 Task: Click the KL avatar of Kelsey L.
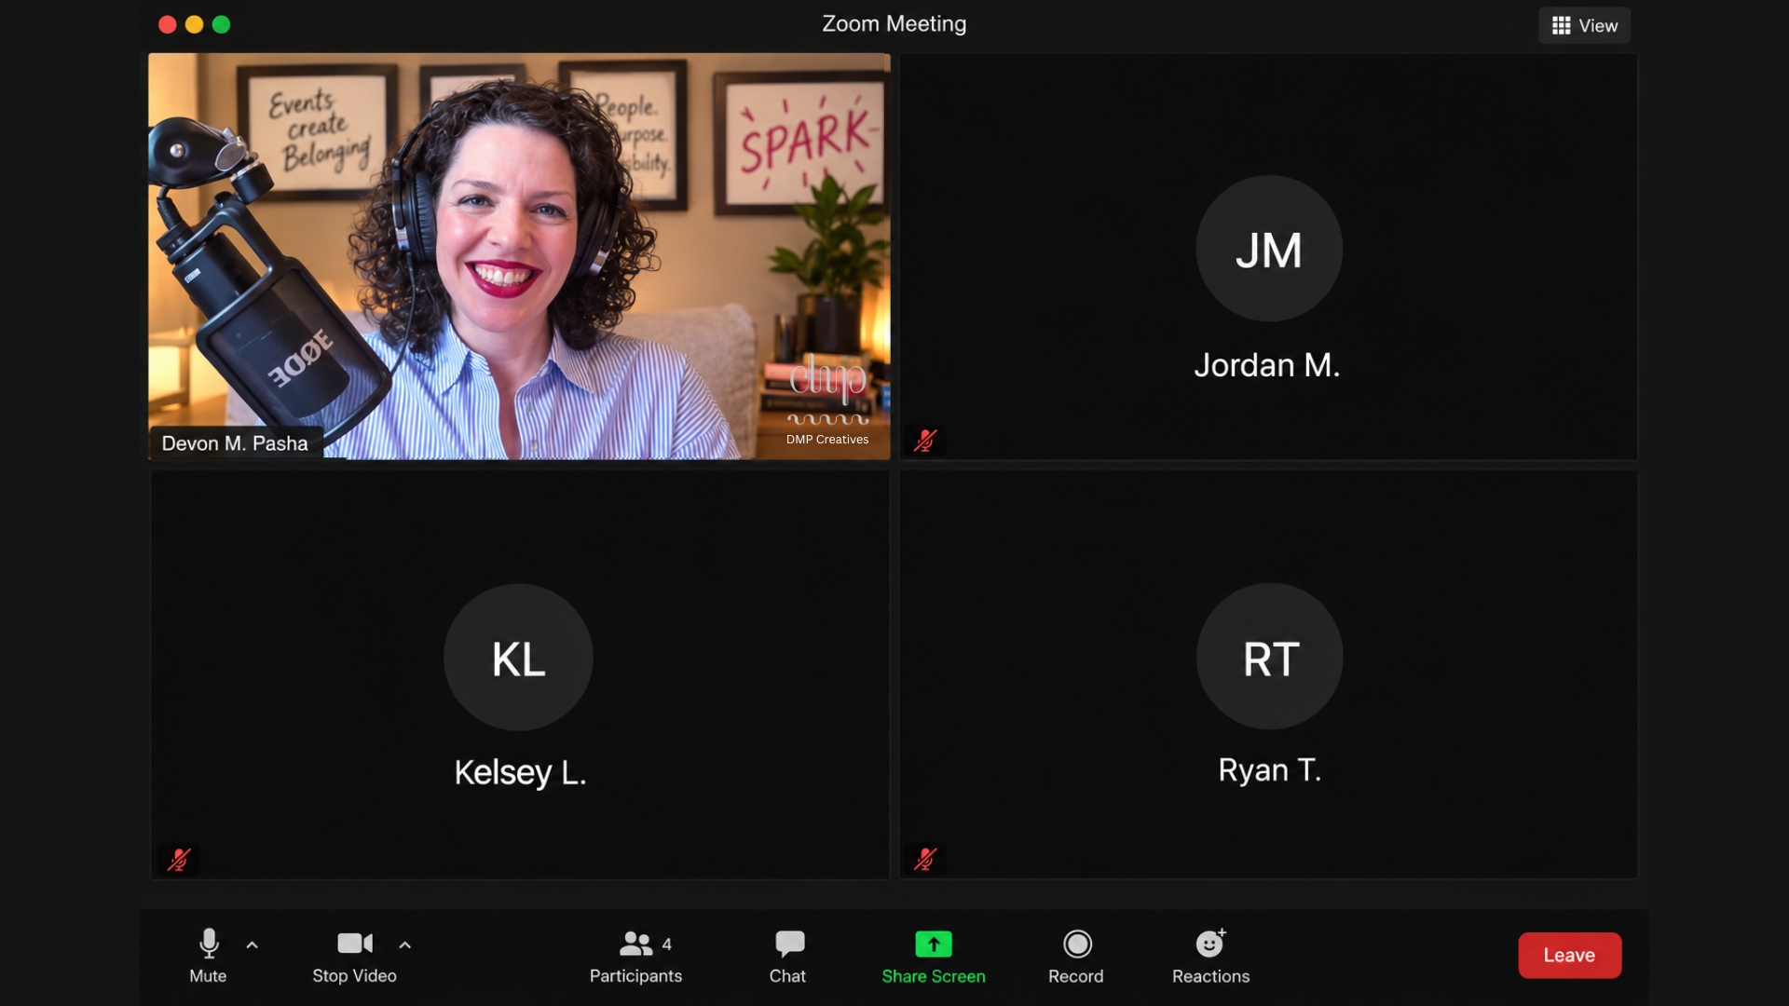coord(518,658)
